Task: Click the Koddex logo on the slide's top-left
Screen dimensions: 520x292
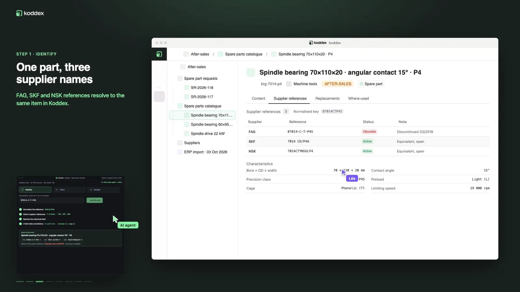Action: coord(30,13)
